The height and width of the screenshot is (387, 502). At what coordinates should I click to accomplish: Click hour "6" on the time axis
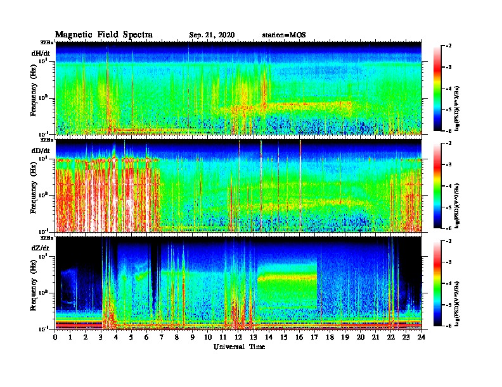coord(146,337)
